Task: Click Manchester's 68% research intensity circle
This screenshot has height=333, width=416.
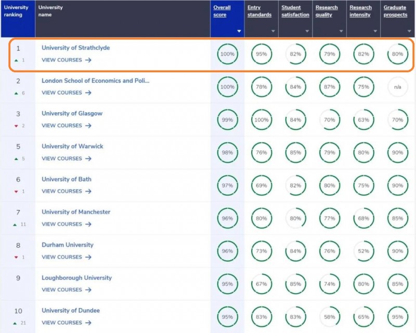Action: pyautogui.click(x=363, y=219)
